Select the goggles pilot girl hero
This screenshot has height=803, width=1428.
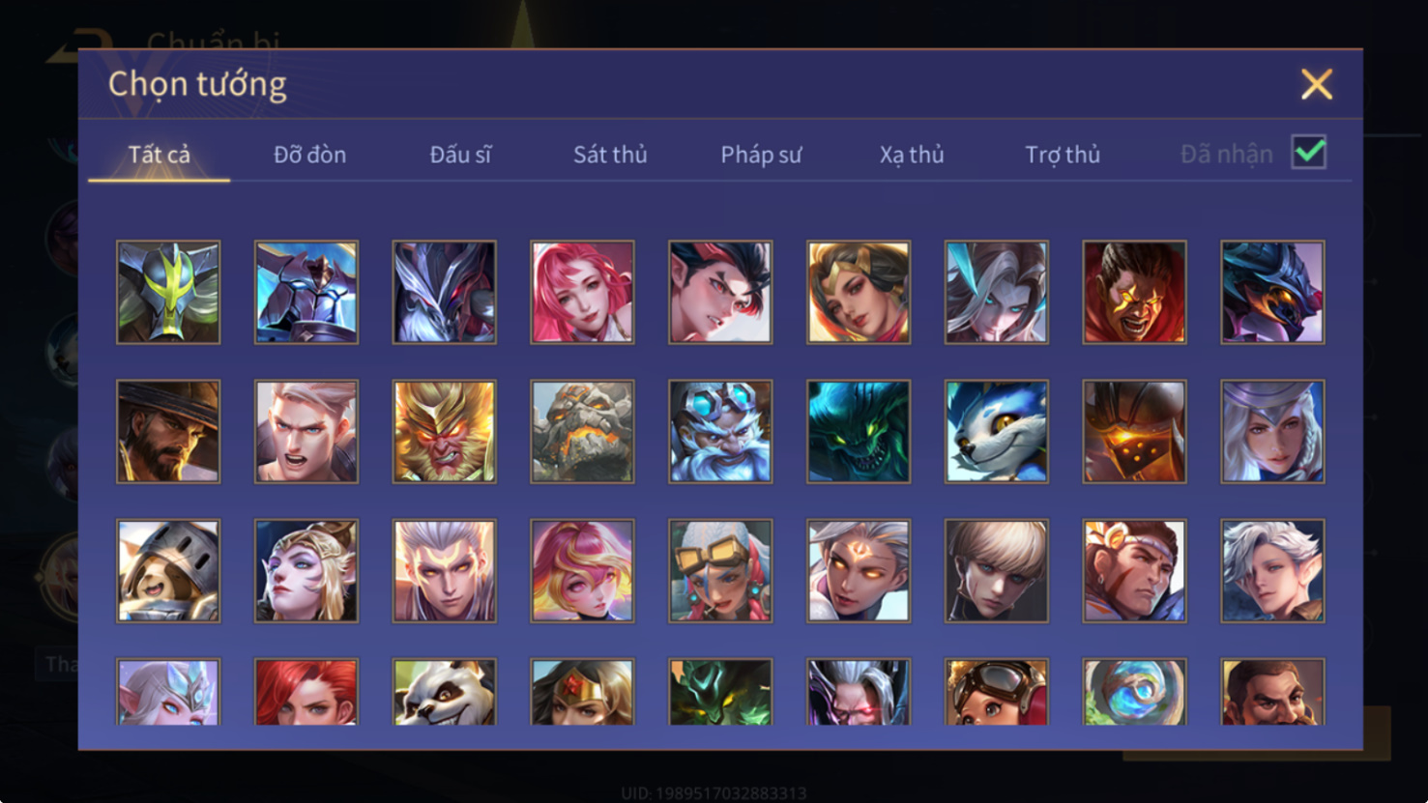(x=996, y=692)
